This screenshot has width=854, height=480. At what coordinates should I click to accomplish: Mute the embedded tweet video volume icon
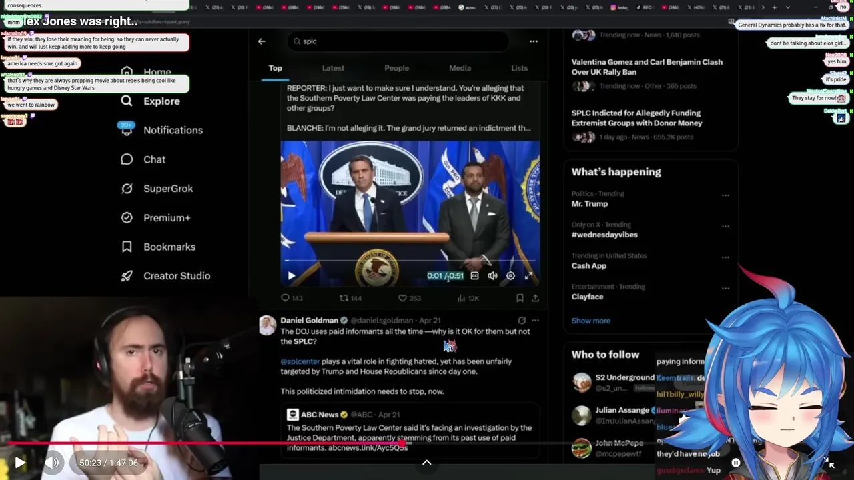click(492, 275)
